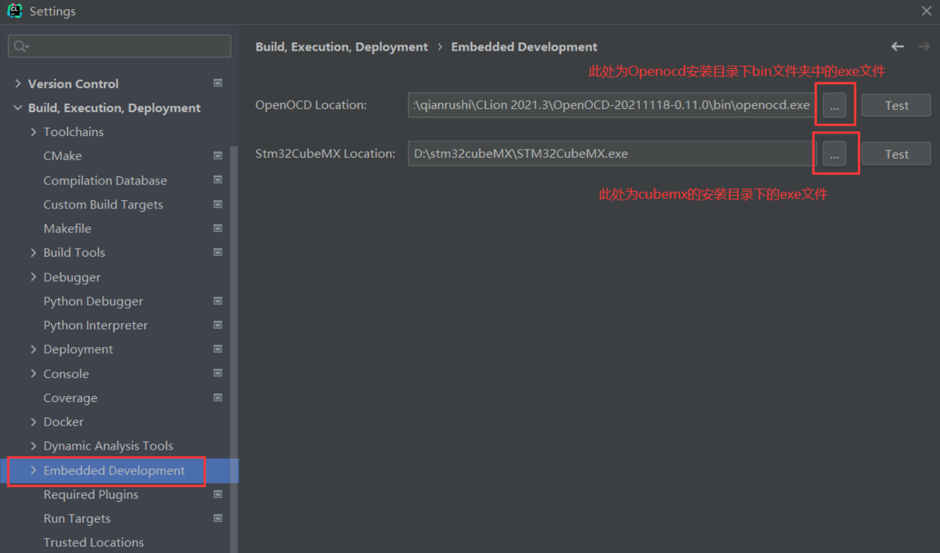Screen dimensions: 940x553
Task: Expand the Dynamic Analysis Tools node
Action: [33, 446]
